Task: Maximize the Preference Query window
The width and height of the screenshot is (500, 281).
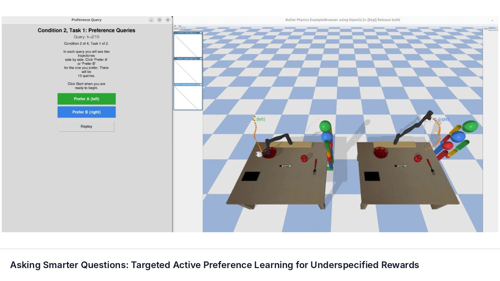Action: click(160, 20)
